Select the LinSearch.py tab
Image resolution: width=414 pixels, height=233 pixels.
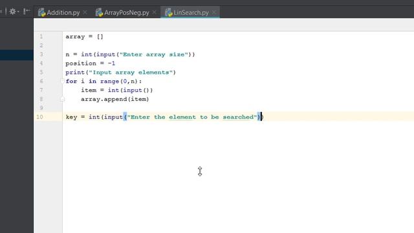191,12
